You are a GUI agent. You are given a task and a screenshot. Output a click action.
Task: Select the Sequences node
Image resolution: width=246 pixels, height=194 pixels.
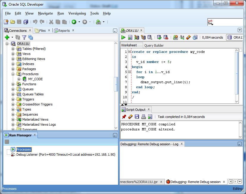coord(30,114)
